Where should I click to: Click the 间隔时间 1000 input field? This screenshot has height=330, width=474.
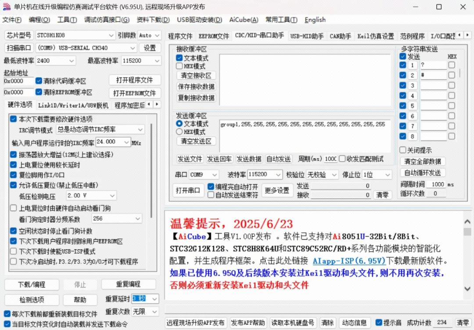pos(437,185)
